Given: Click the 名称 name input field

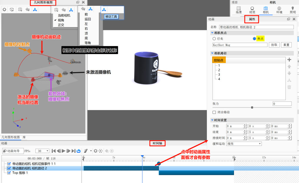Looking at the screenshot, I should (256, 27).
